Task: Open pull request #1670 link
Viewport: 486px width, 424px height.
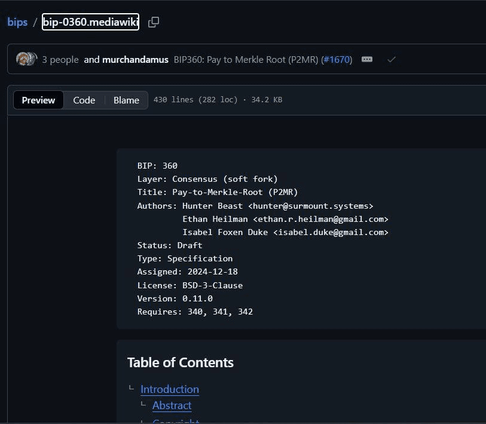Action: click(x=337, y=60)
